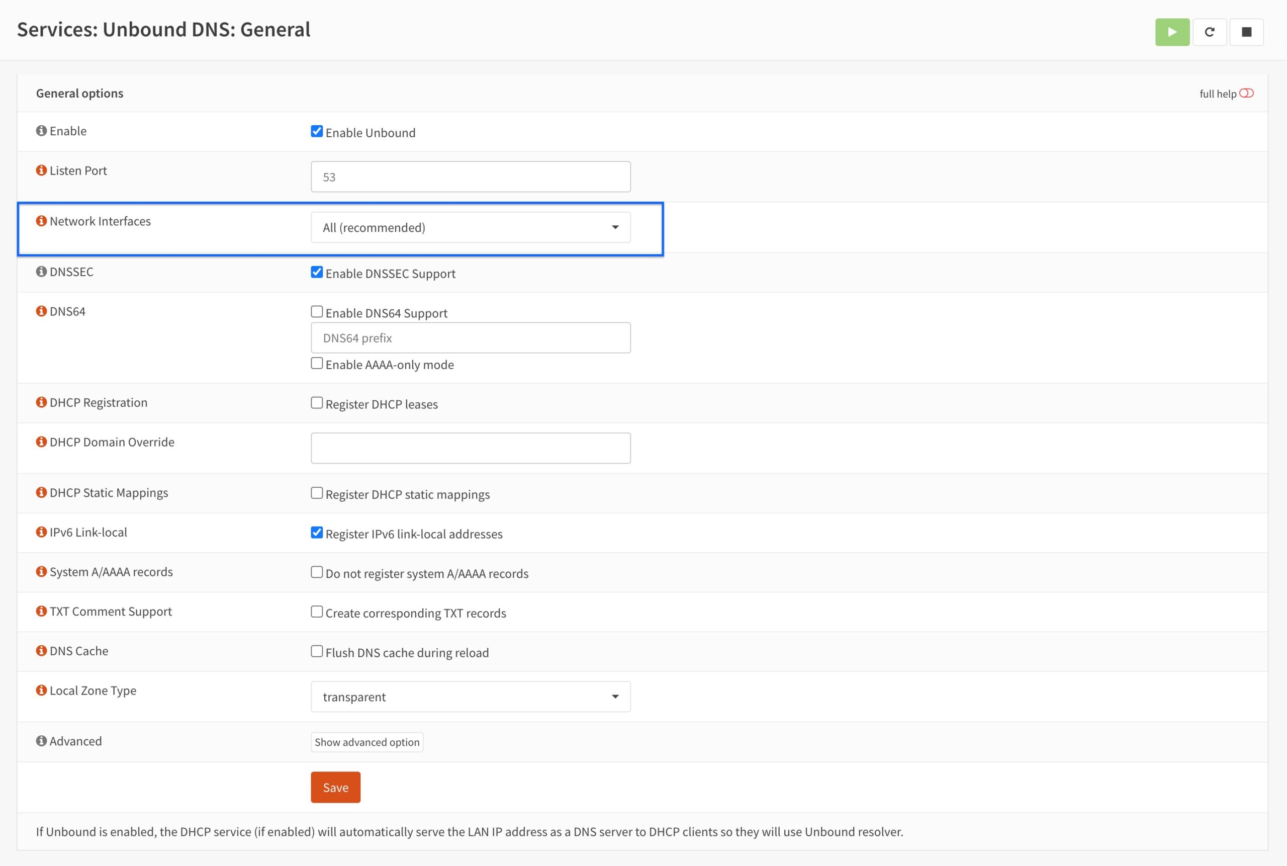Open help info icon for Network Interfaces
The image size is (1287, 866).
click(x=41, y=221)
